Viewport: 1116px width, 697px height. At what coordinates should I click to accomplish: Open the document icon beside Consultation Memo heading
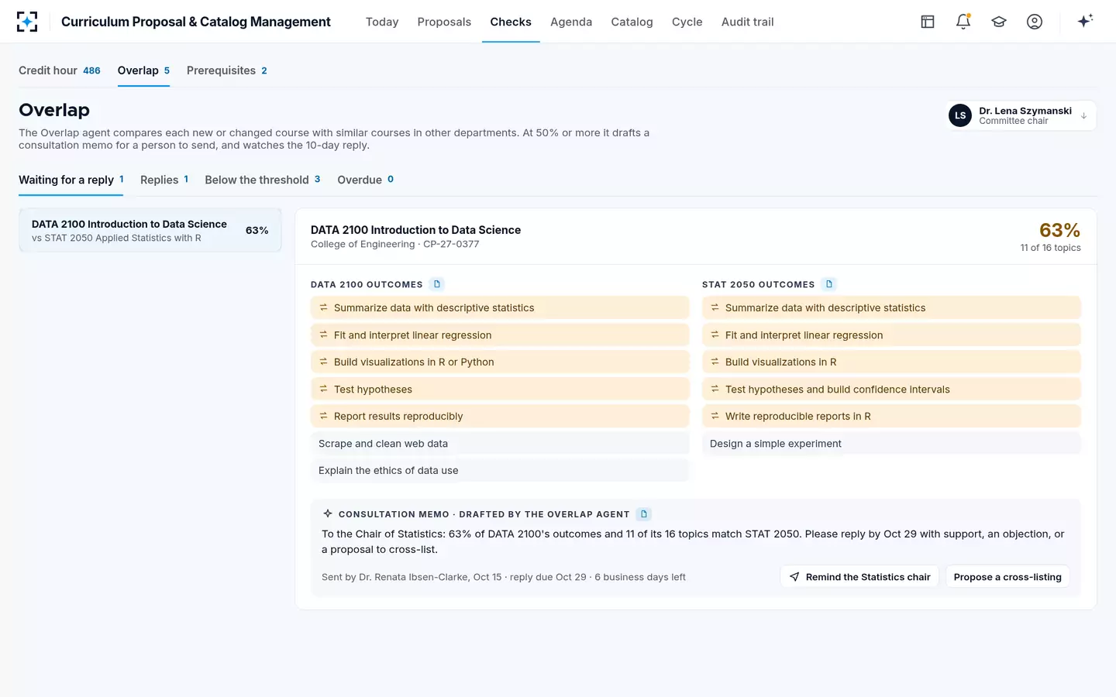644,514
